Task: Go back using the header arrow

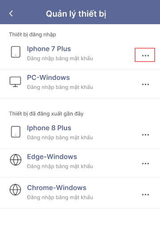Action: click(11, 13)
